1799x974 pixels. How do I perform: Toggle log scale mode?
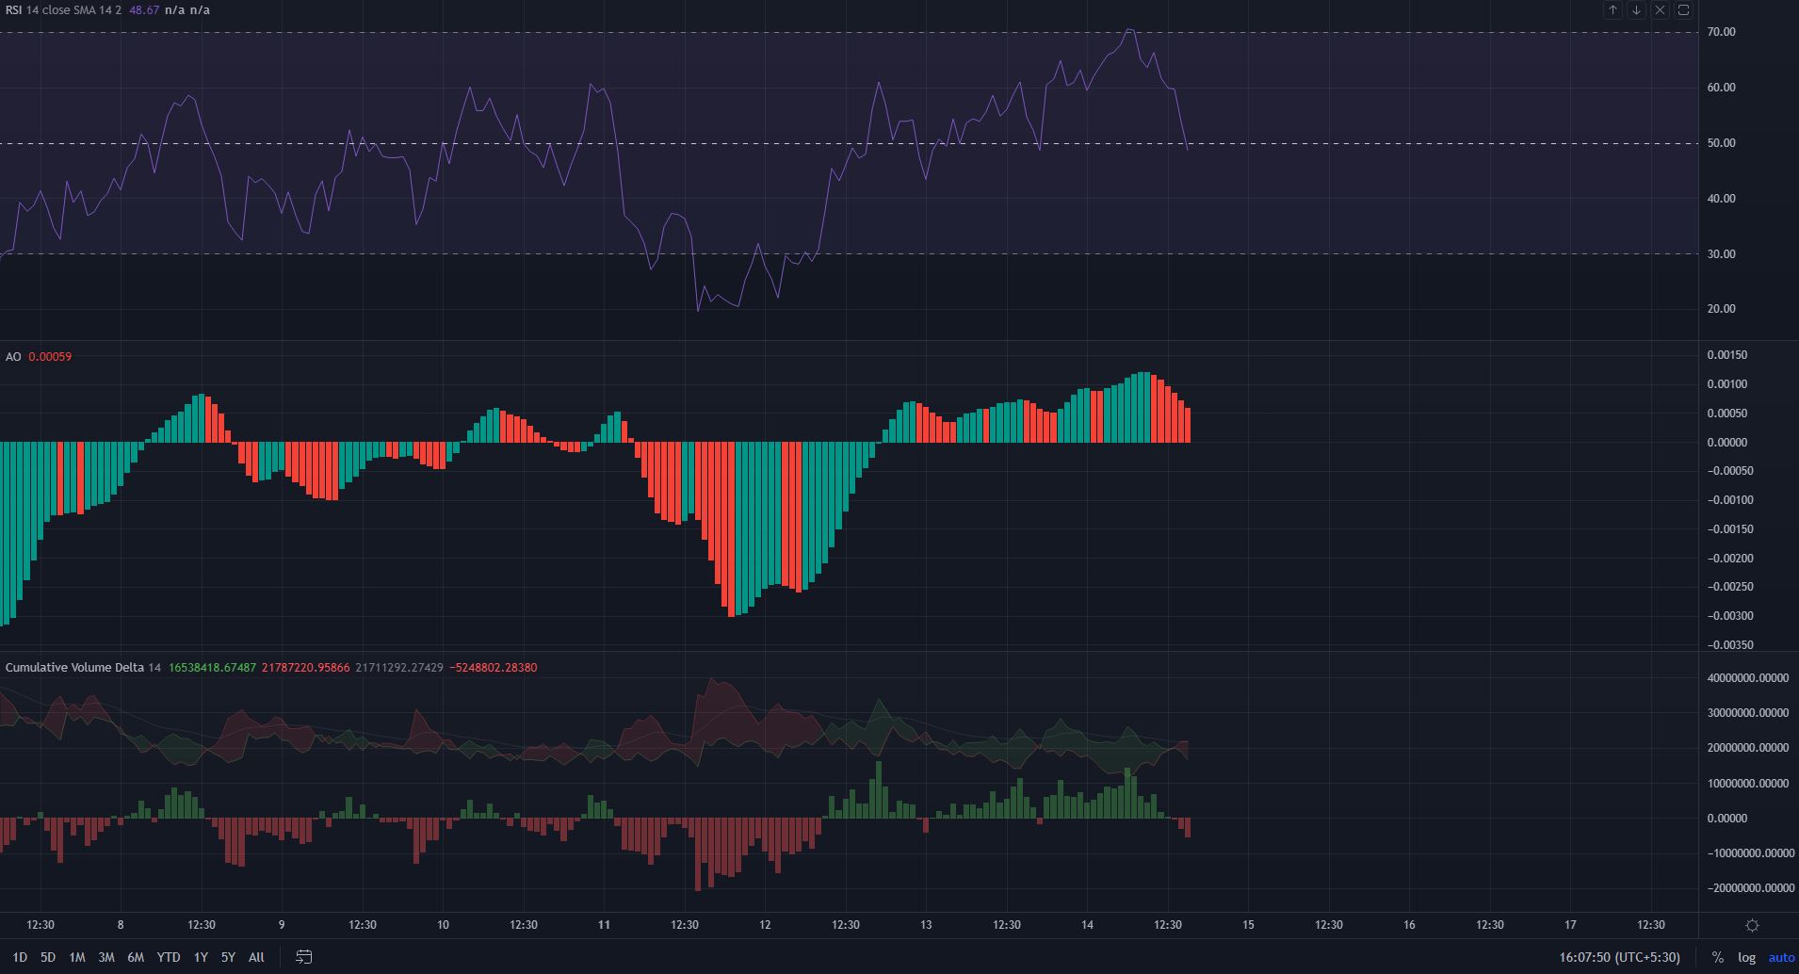[x=1746, y=957]
